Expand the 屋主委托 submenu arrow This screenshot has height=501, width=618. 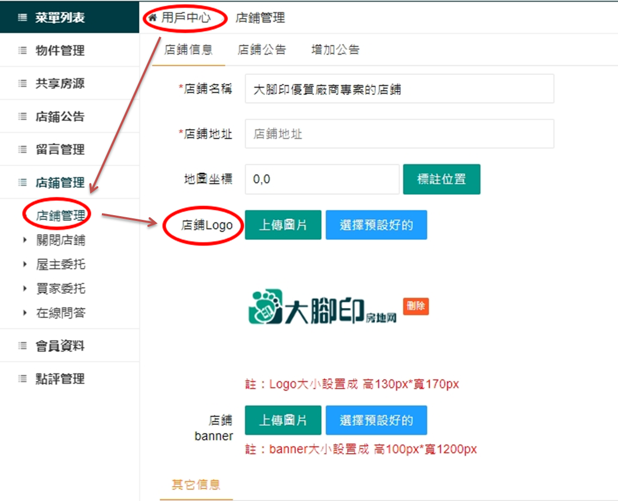click(x=25, y=265)
